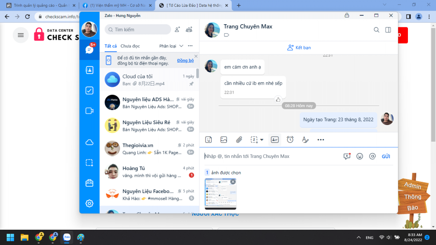The image size is (436, 245).
Task: Switch to the Chưa đọc tab
Action: 130,46
